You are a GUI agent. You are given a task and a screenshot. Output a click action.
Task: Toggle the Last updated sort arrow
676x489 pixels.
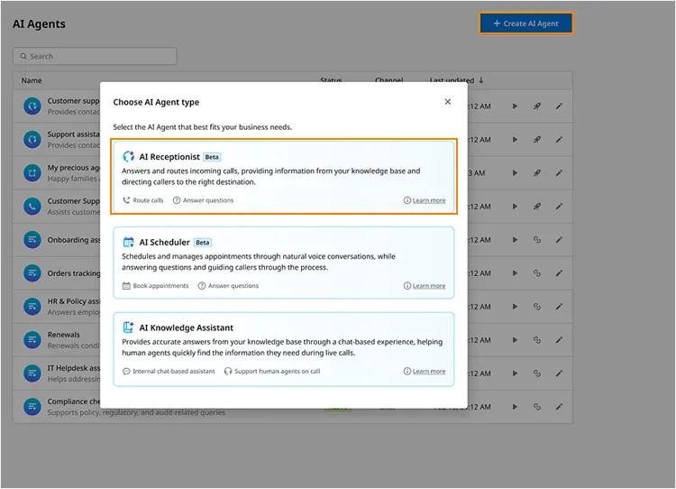point(481,80)
